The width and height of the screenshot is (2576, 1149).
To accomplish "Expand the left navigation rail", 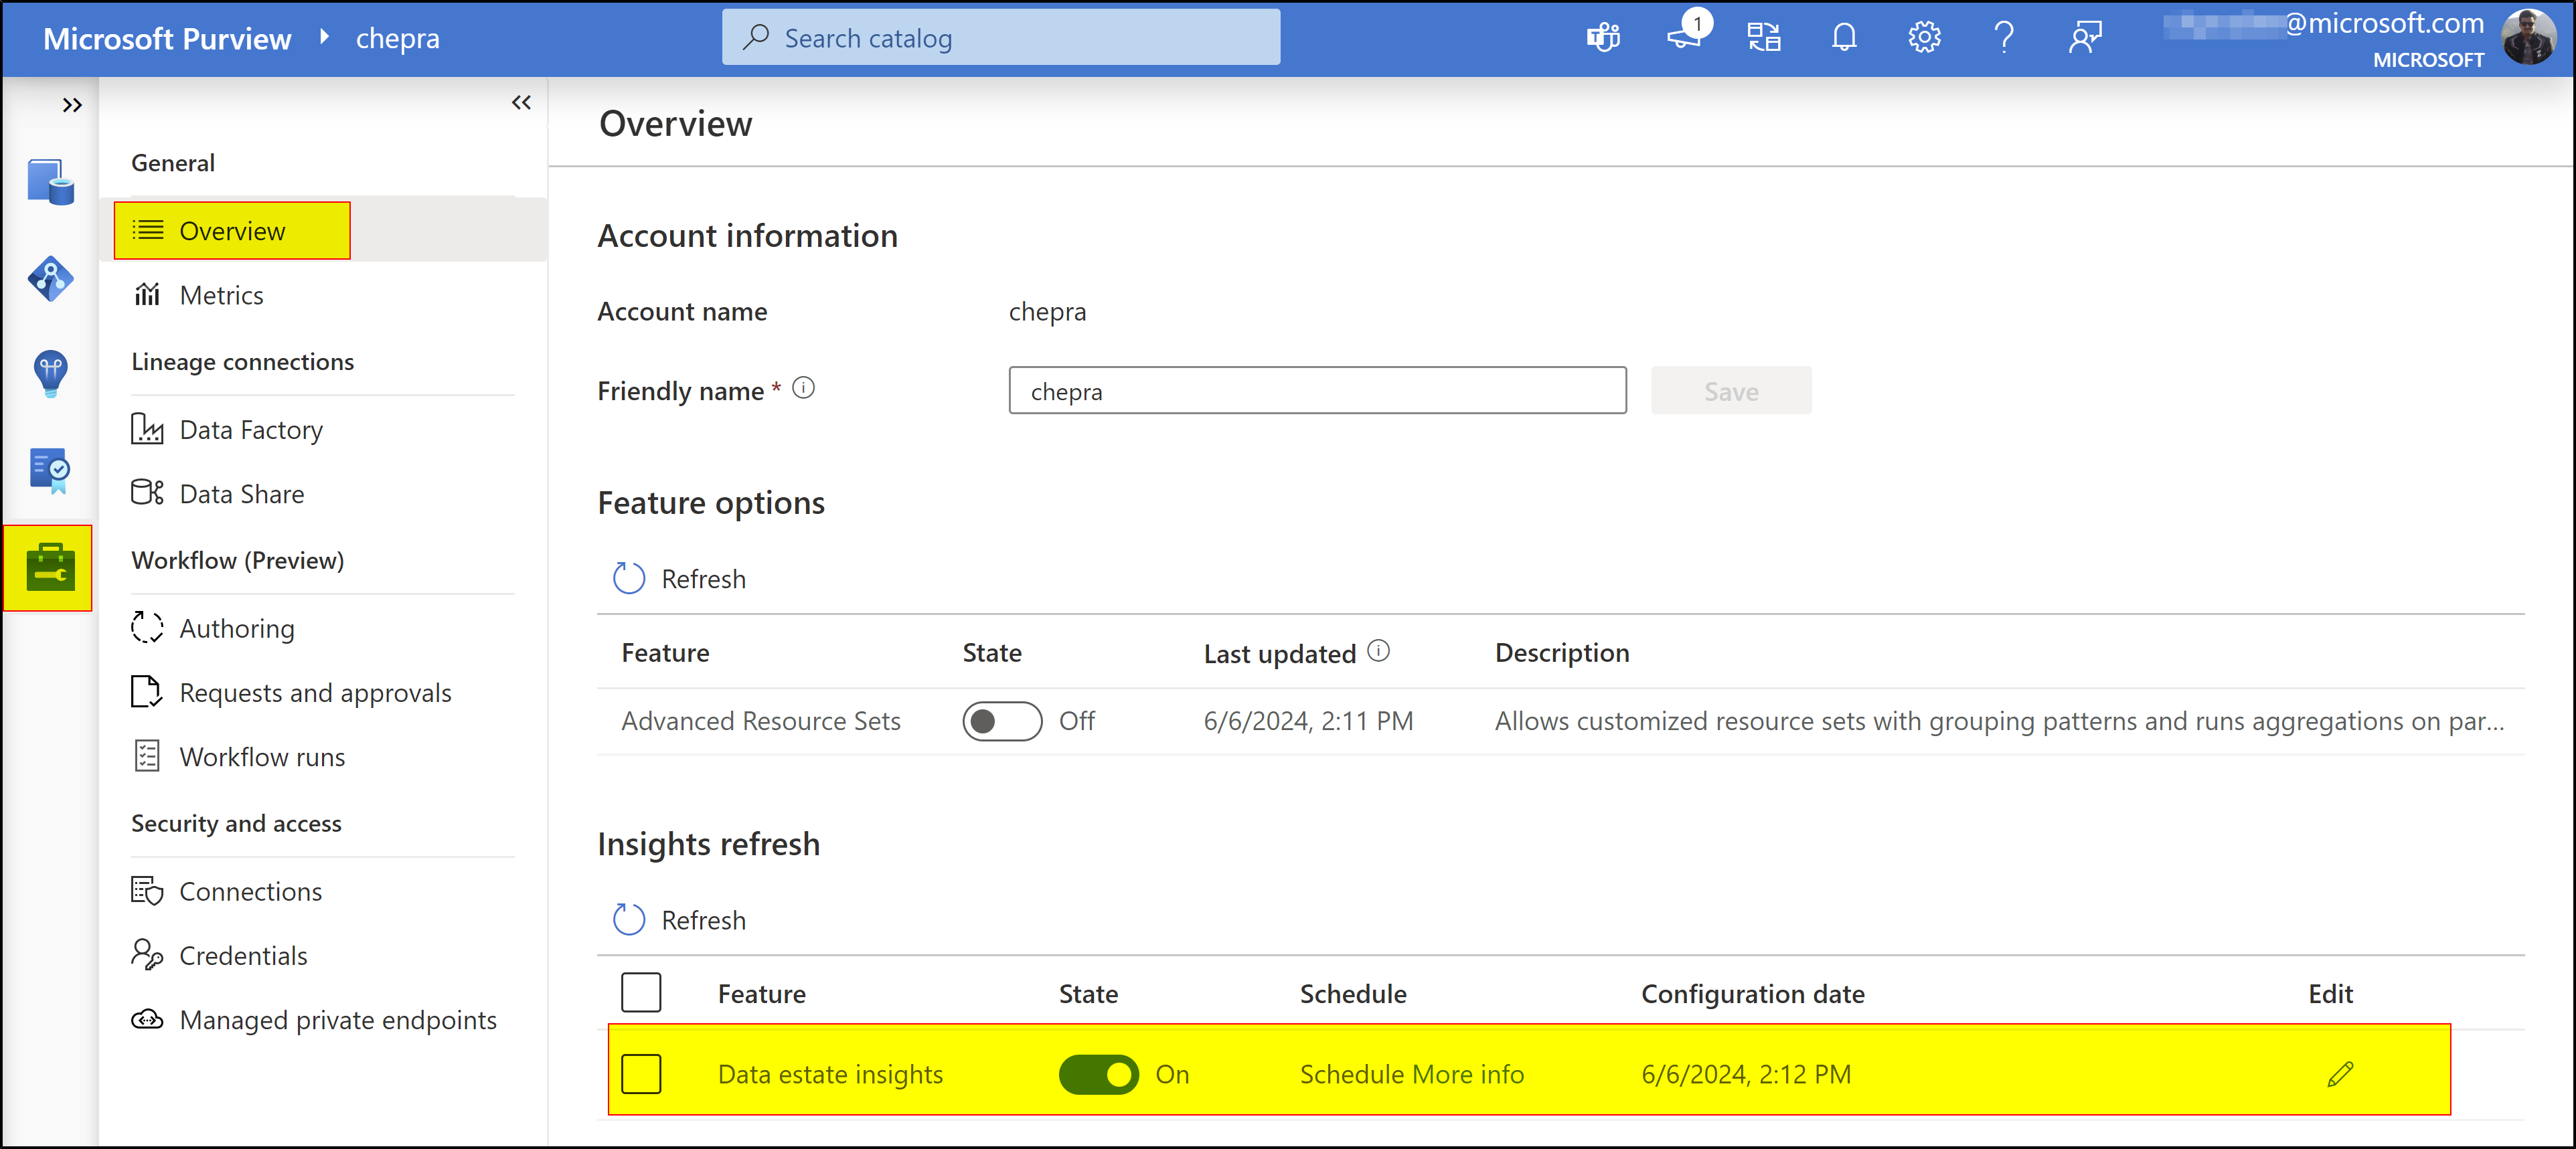I will pos(72,105).
